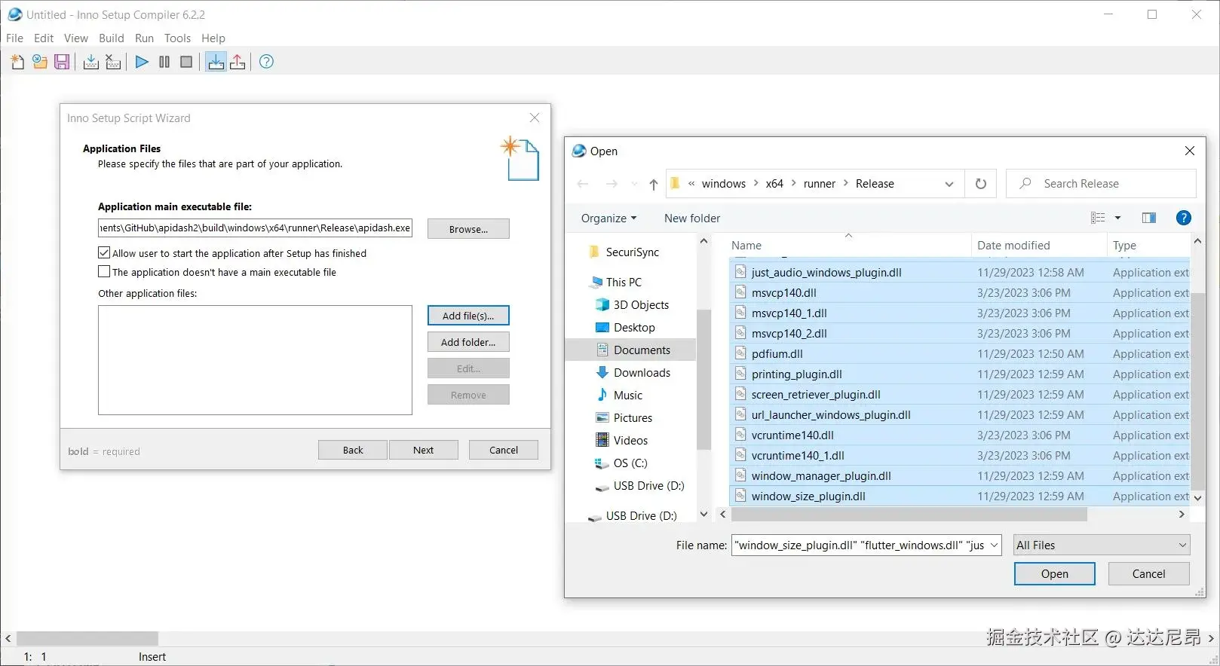Click the Compile toolbar icon
The image size is (1220, 666).
pyautogui.click(x=91, y=62)
